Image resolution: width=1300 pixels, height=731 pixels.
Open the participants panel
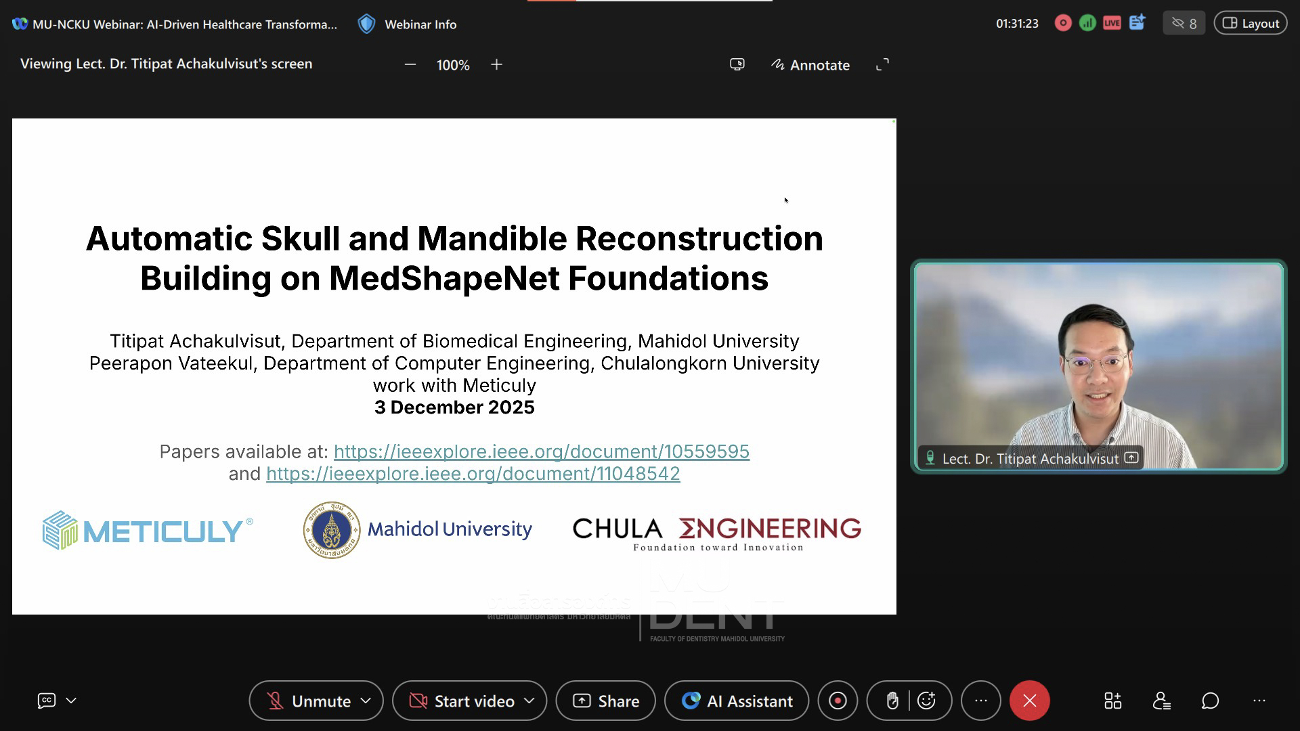point(1161,701)
